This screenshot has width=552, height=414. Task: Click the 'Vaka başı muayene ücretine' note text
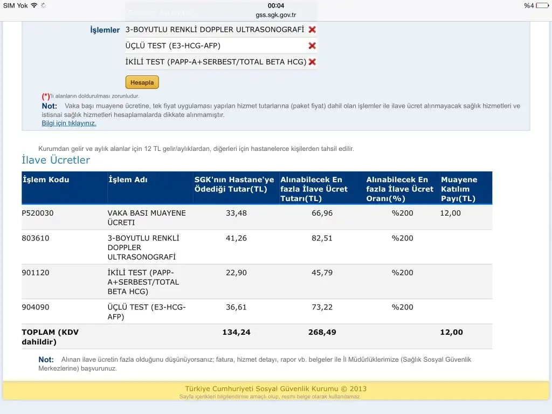[281, 110]
